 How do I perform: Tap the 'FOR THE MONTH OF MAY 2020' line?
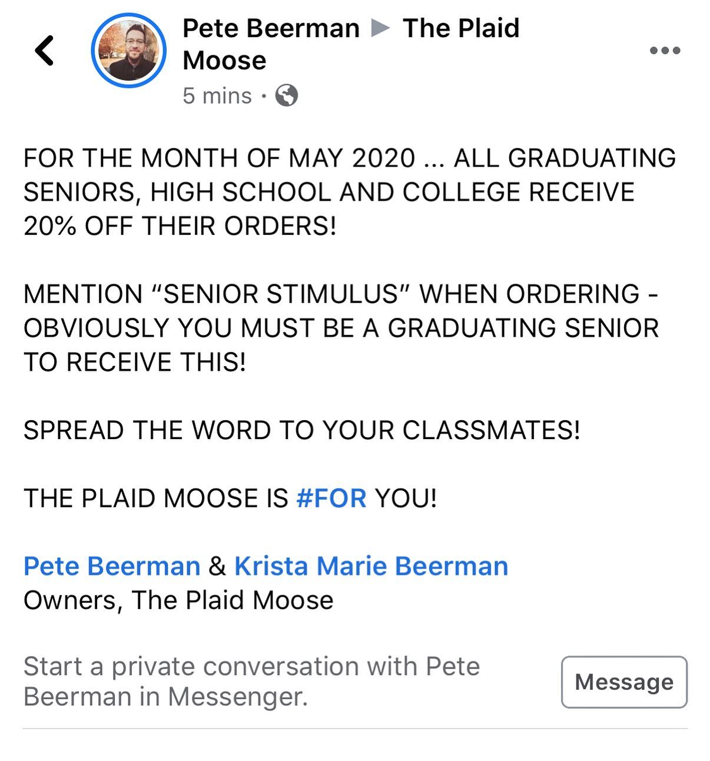[x=220, y=158]
